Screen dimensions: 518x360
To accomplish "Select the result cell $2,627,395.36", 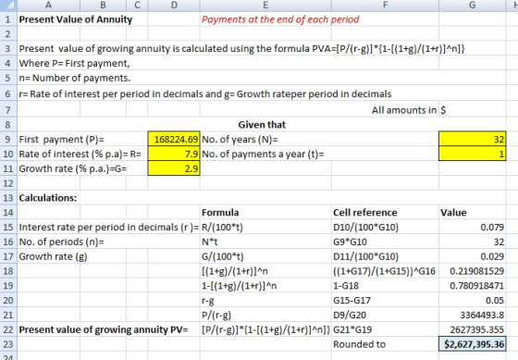I will (473, 344).
